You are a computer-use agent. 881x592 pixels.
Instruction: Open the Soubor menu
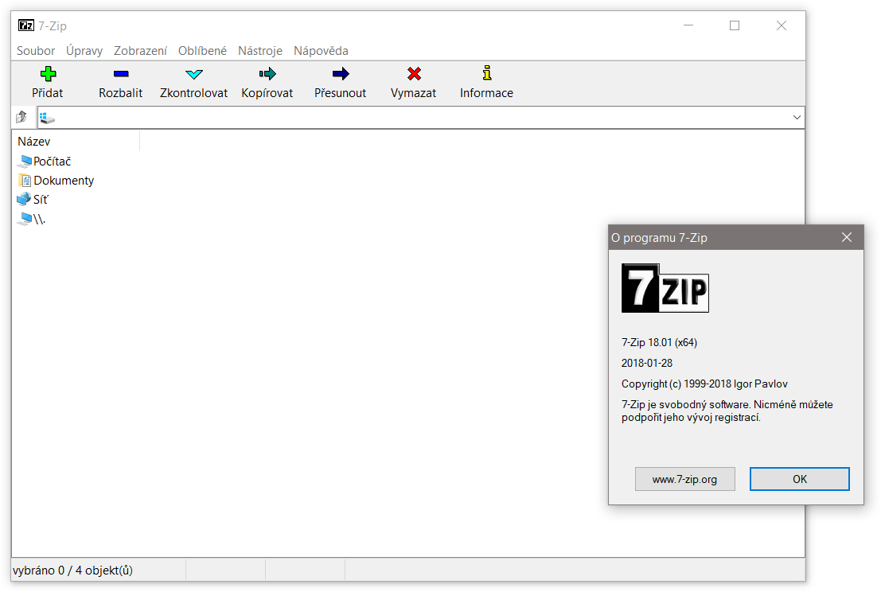tap(36, 51)
